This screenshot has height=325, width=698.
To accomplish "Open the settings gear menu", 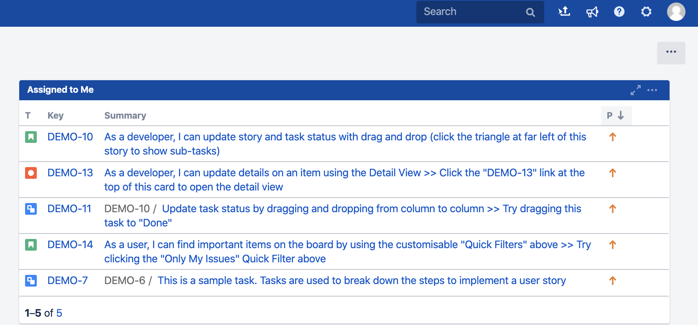I will tap(646, 12).
